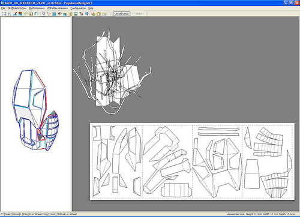Open the 2DPatternWindow menu

pos(58,8)
